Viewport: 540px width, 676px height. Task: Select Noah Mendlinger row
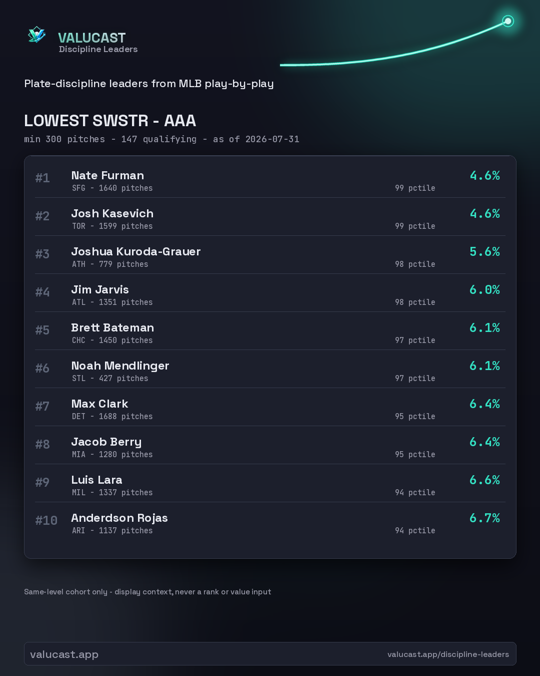270,369
